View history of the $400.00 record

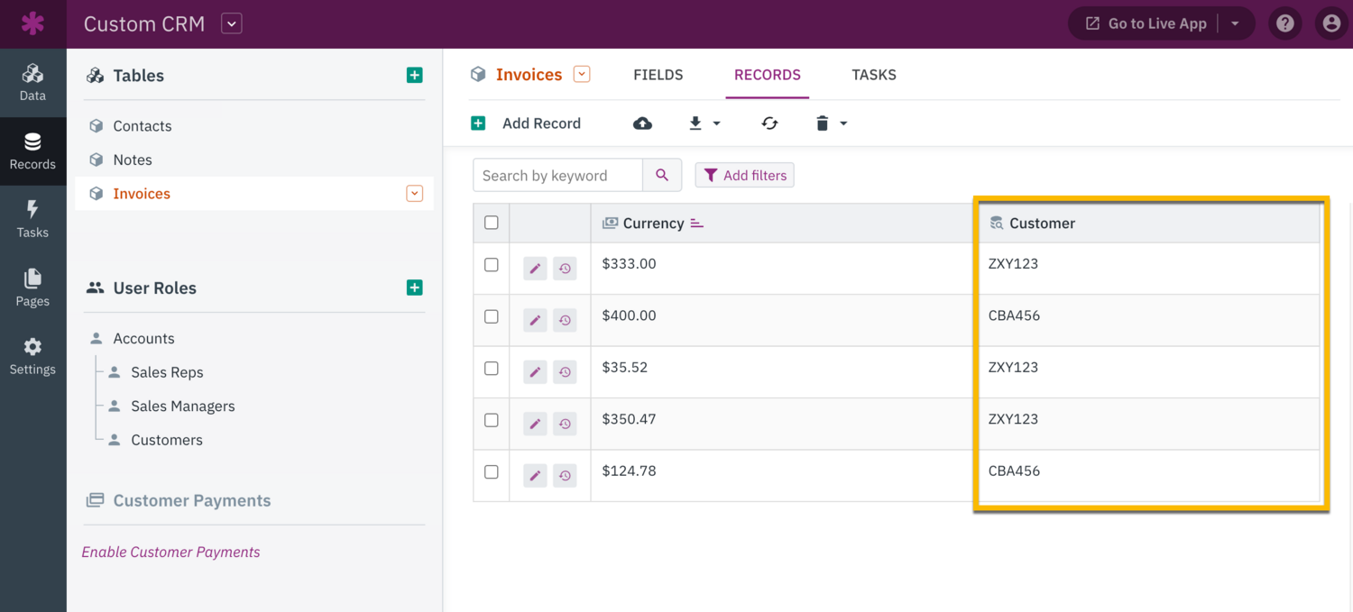click(x=566, y=319)
